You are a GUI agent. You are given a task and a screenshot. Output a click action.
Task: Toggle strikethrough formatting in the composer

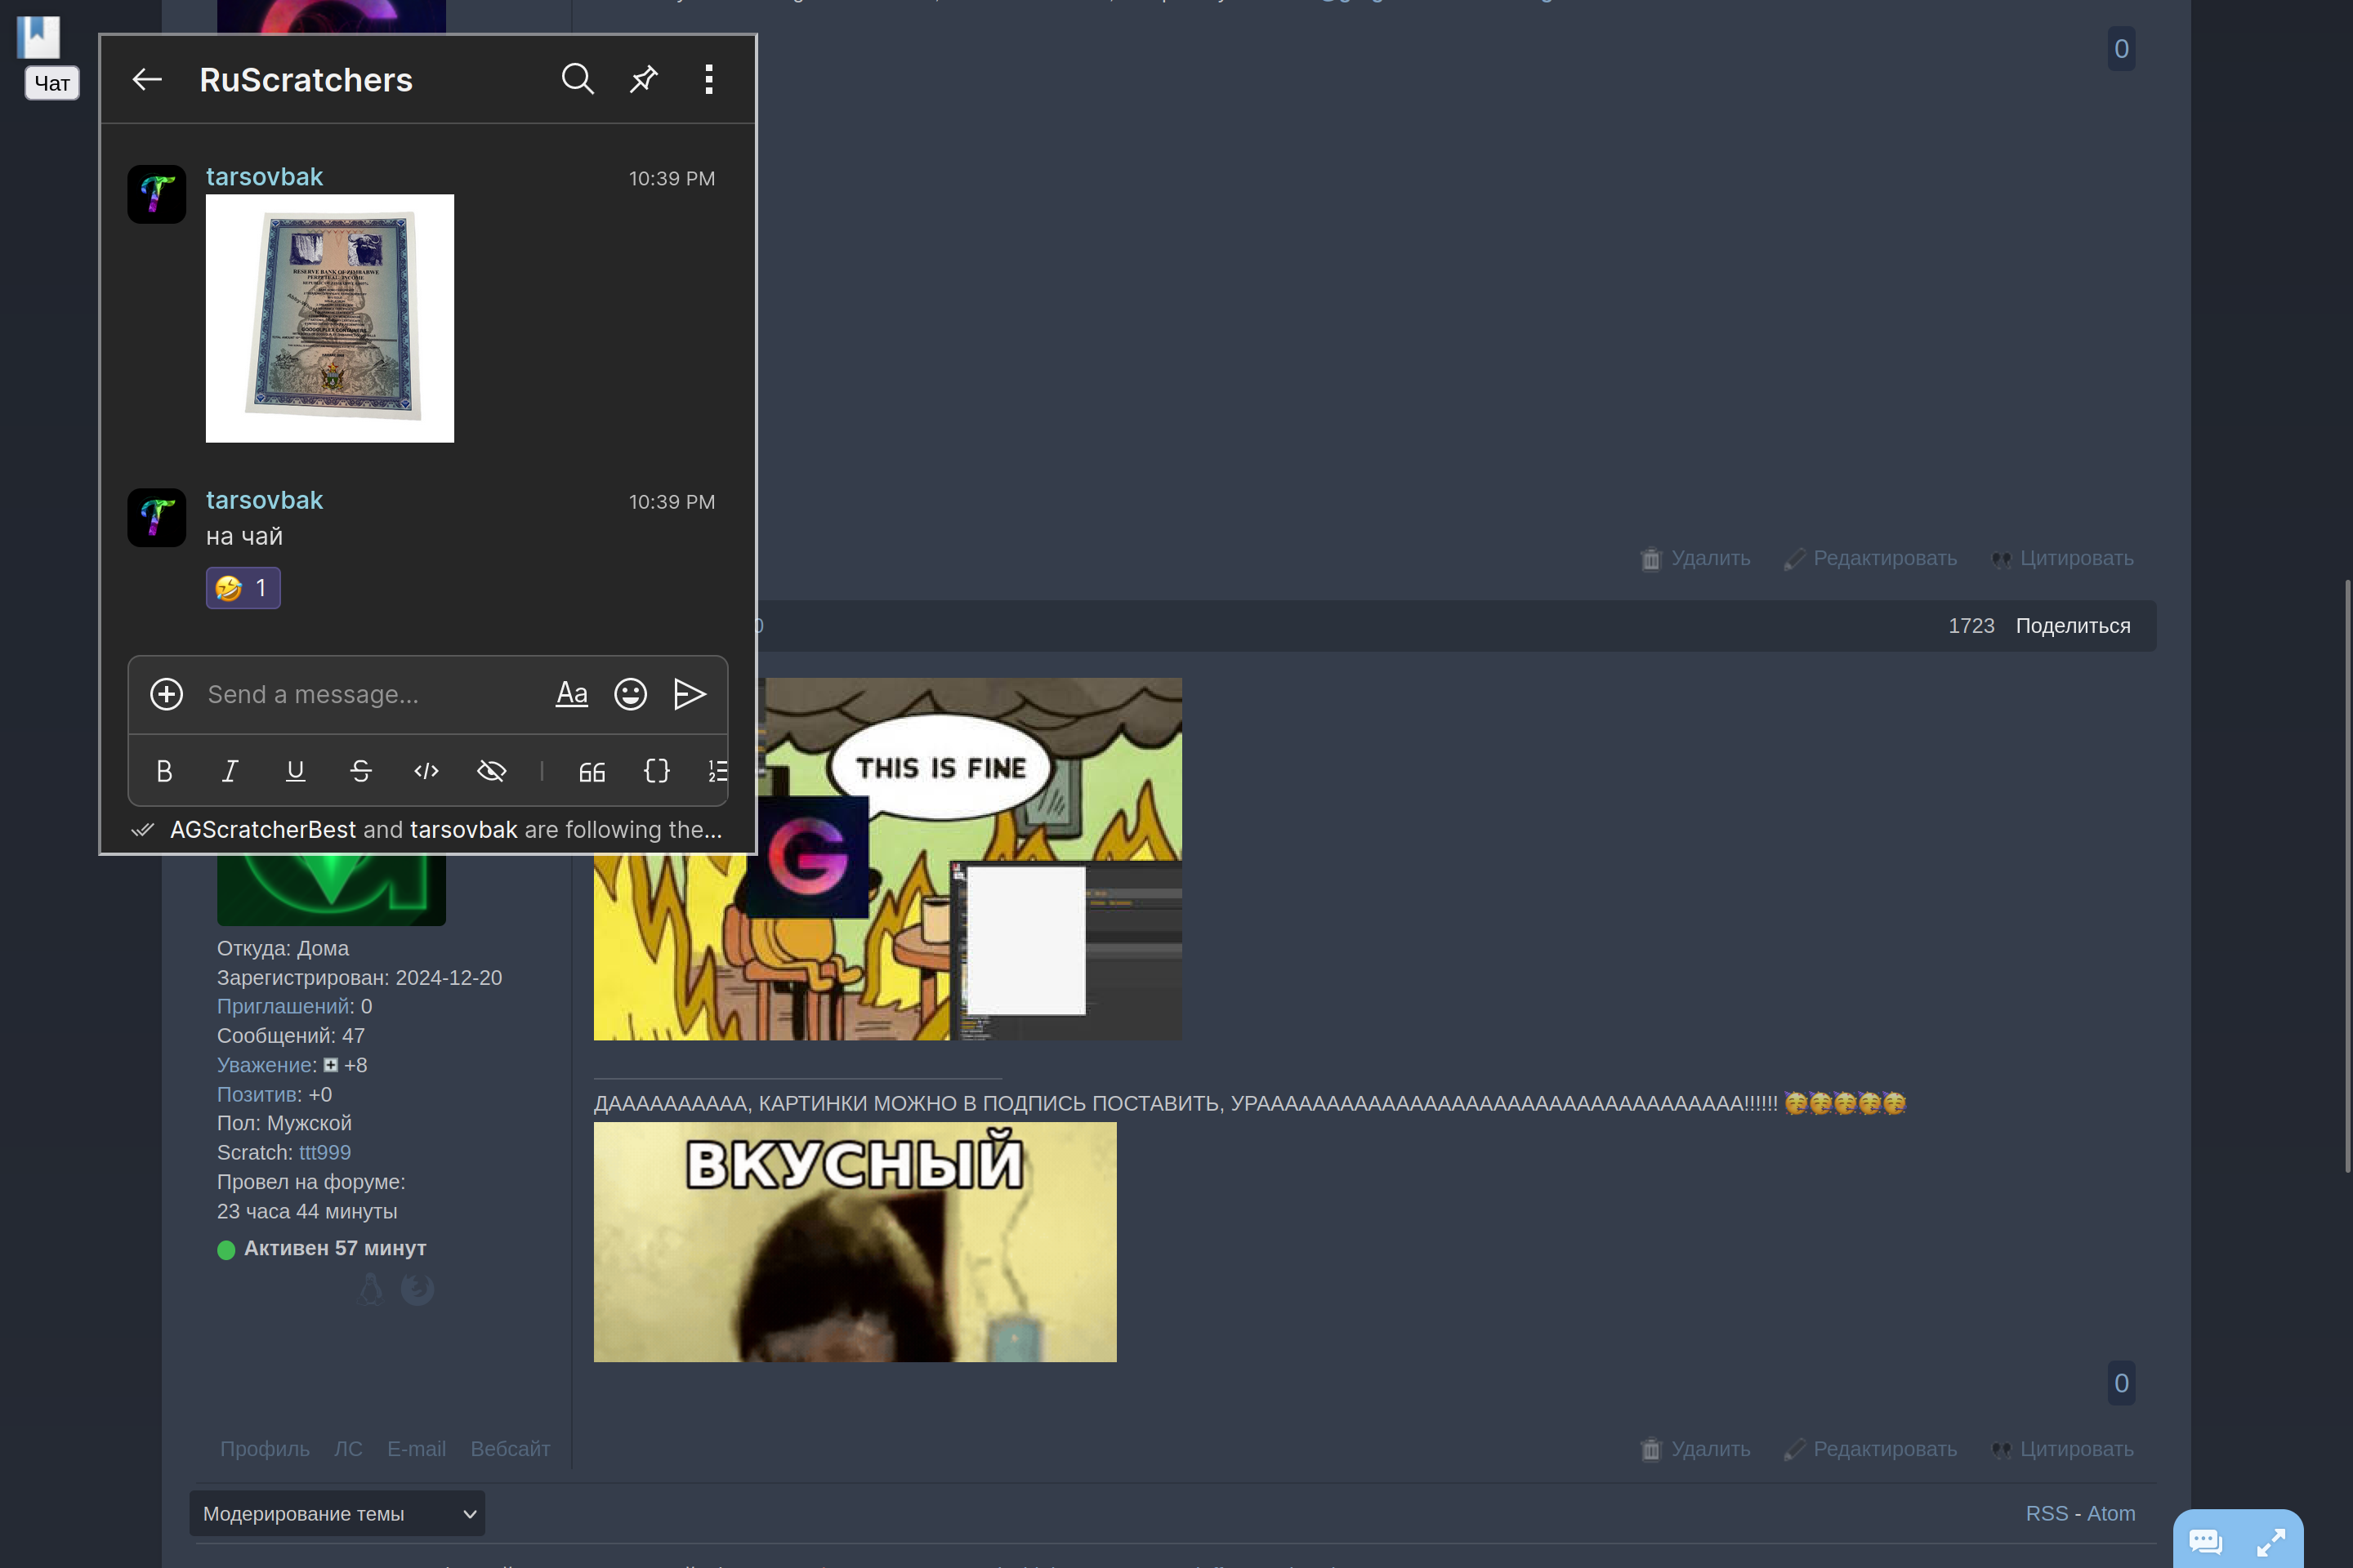pyautogui.click(x=360, y=771)
